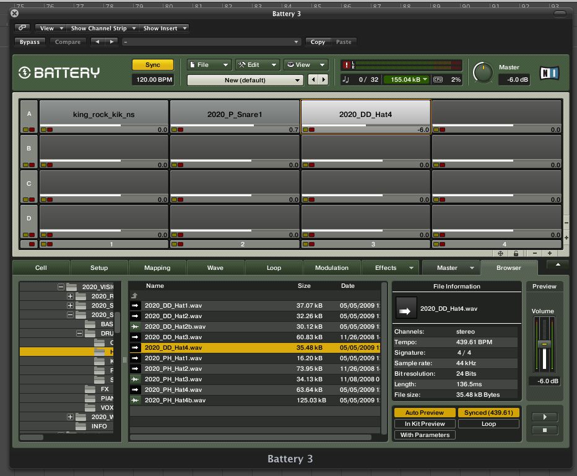The width and height of the screenshot is (577, 476).
Task: Click the musical note voices icon
Action: click(345, 79)
